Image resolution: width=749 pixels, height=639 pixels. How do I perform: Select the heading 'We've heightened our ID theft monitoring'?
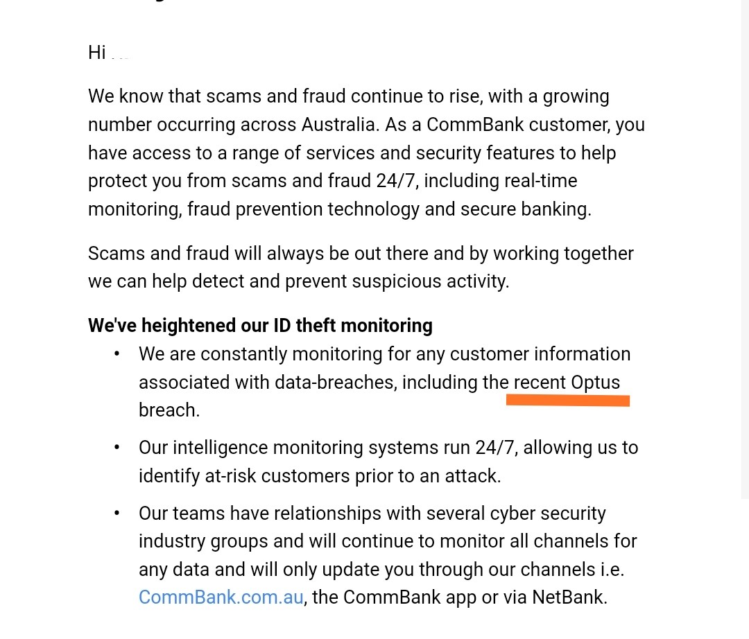tap(260, 326)
